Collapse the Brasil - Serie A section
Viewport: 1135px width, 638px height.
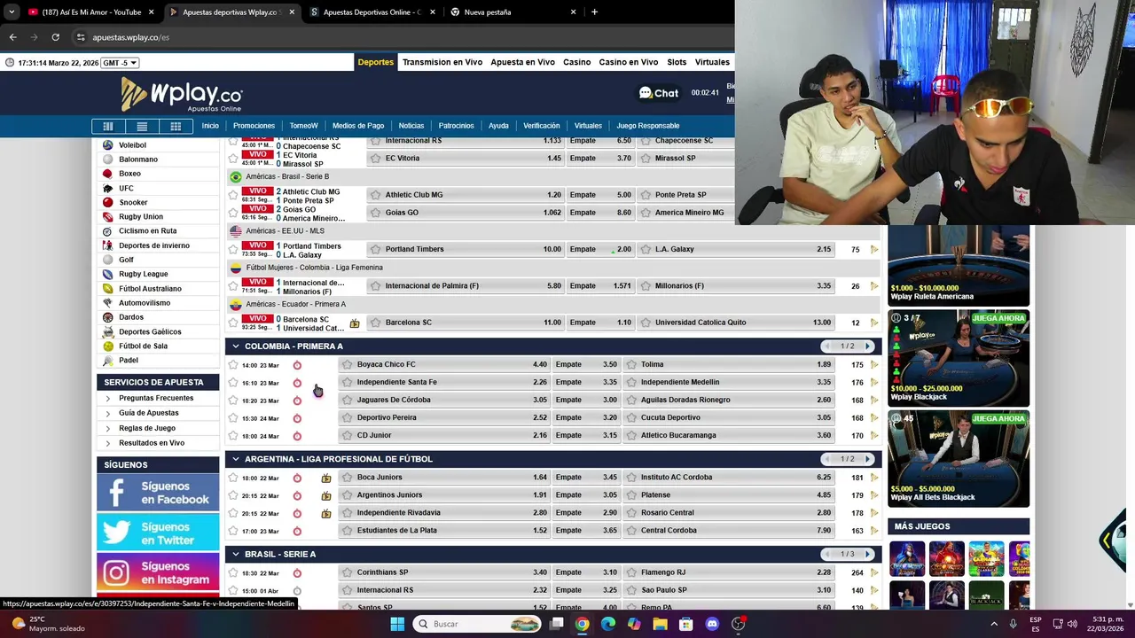click(235, 554)
